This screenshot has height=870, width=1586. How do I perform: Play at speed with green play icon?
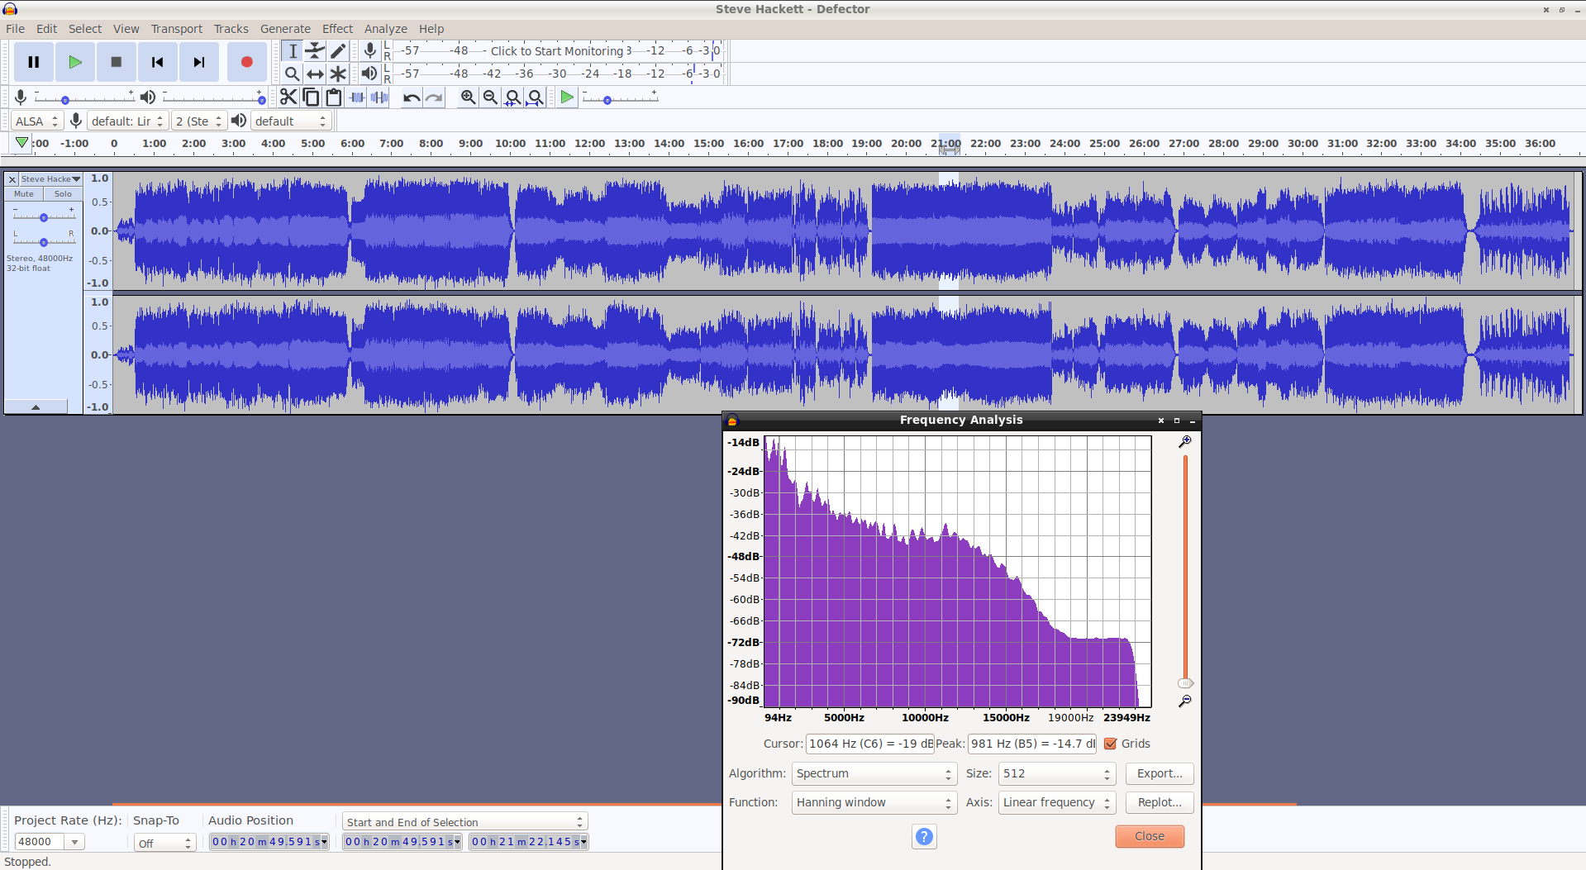(567, 97)
